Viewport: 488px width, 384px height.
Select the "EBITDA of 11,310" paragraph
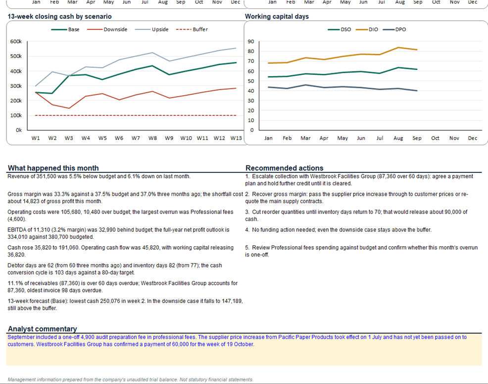point(119,233)
